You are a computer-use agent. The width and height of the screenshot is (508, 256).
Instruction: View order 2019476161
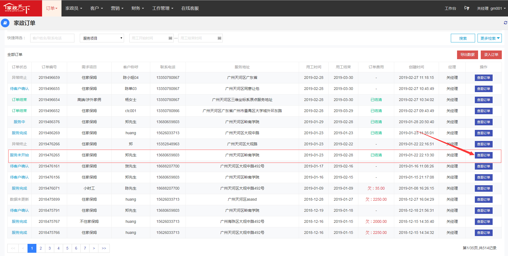(483, 166)
